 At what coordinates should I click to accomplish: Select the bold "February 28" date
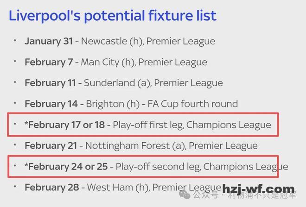tap(51, 188)
